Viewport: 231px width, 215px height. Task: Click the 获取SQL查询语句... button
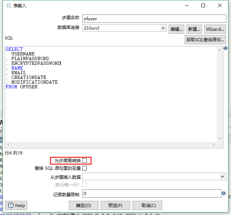205,39
